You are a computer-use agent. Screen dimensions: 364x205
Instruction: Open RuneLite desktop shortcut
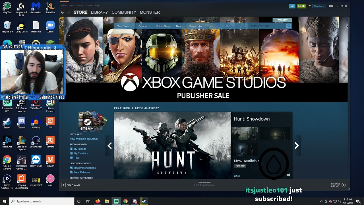pos(50,8)
